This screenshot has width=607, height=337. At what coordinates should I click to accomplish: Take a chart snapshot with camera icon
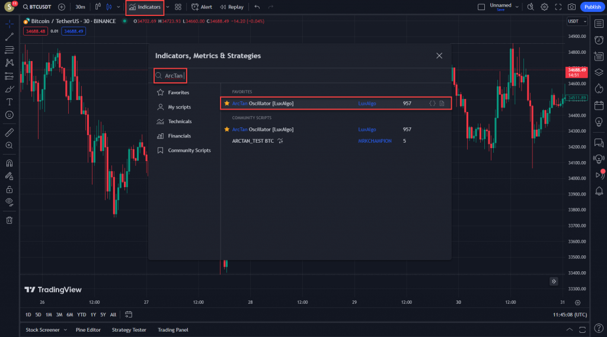click(572, 7)
